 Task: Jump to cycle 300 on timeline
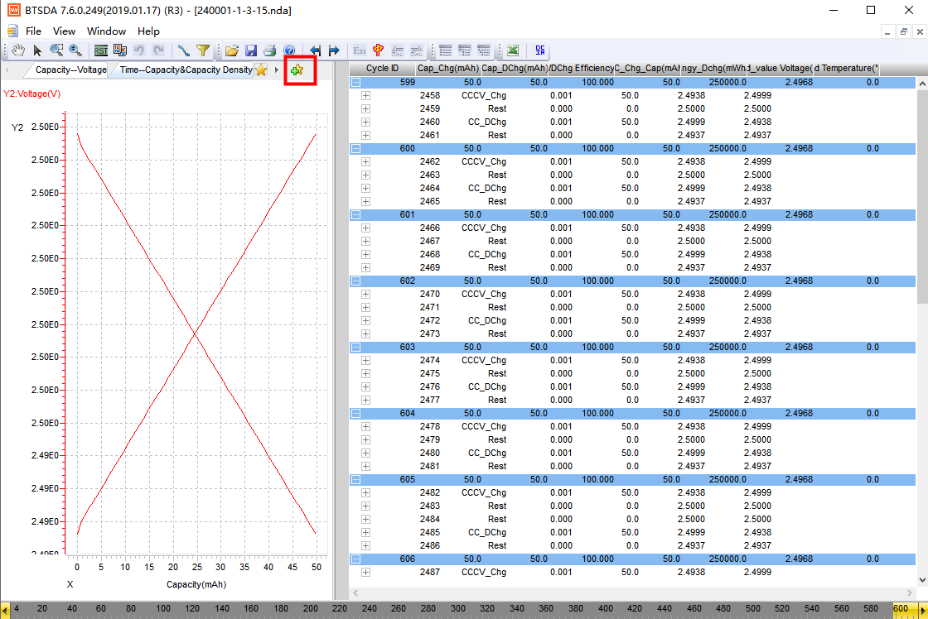point(457,608)
